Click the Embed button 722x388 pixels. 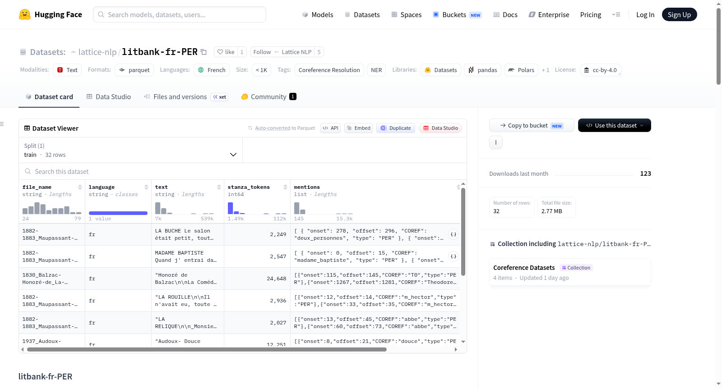358,128
